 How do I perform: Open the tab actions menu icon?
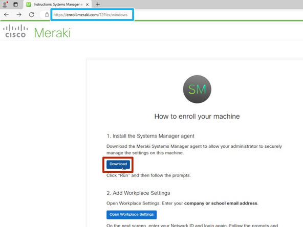pyautogui.click(x=16, y=5)
